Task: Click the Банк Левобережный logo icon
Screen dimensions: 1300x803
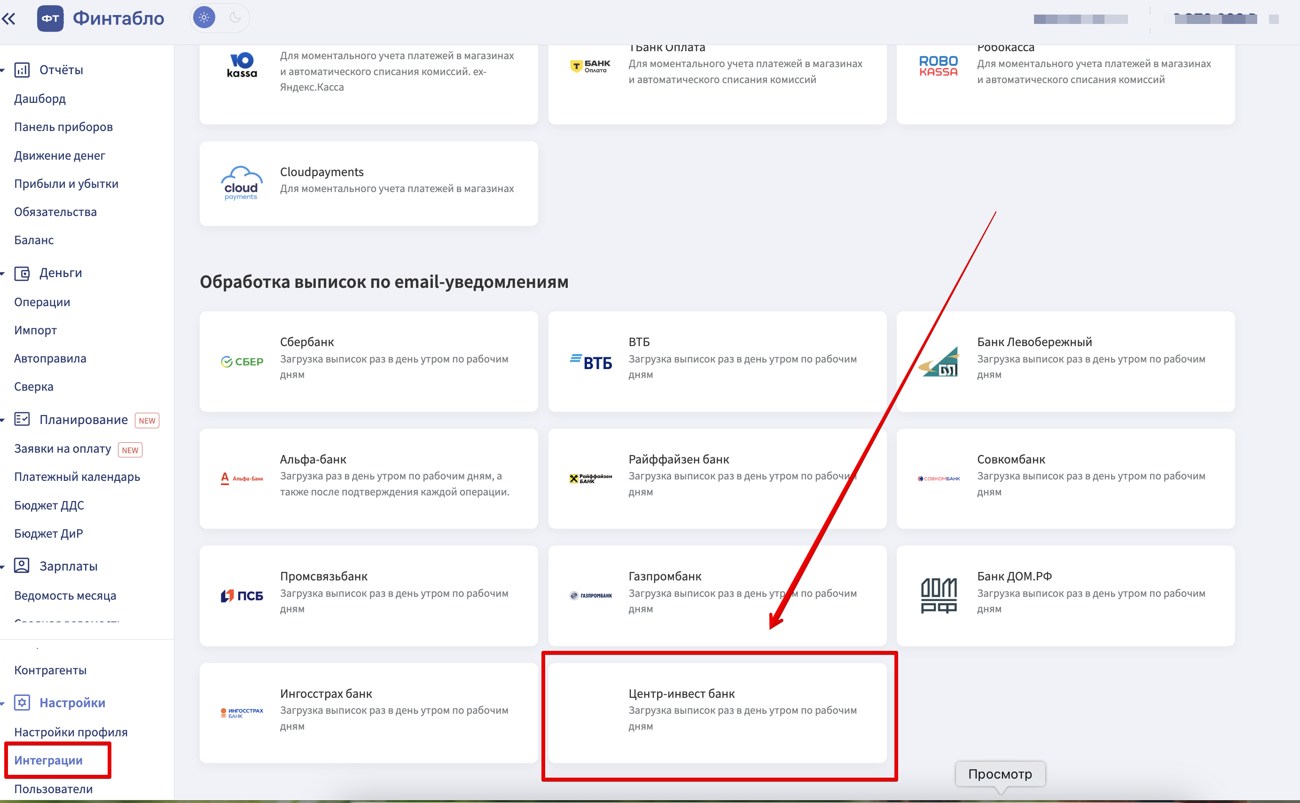Action: tap(939, 361)
